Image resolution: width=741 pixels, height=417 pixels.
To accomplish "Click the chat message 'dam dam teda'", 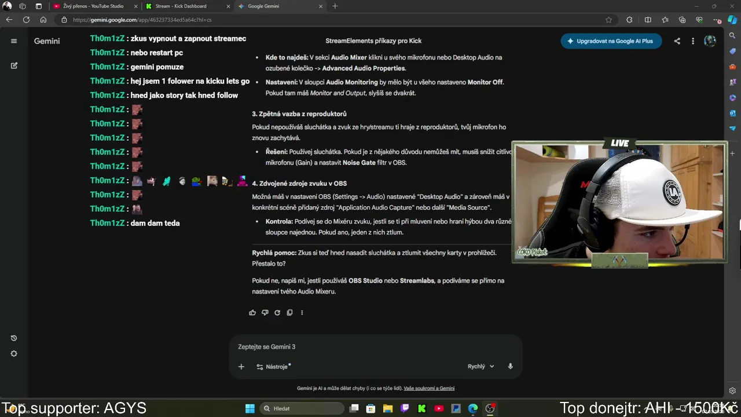I will coord(155,223).
